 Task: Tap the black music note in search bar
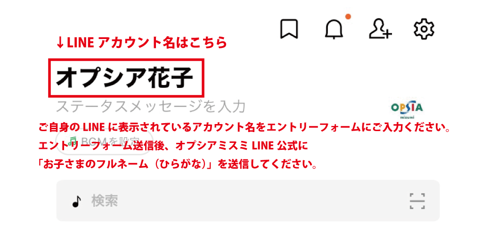point(76,202)
